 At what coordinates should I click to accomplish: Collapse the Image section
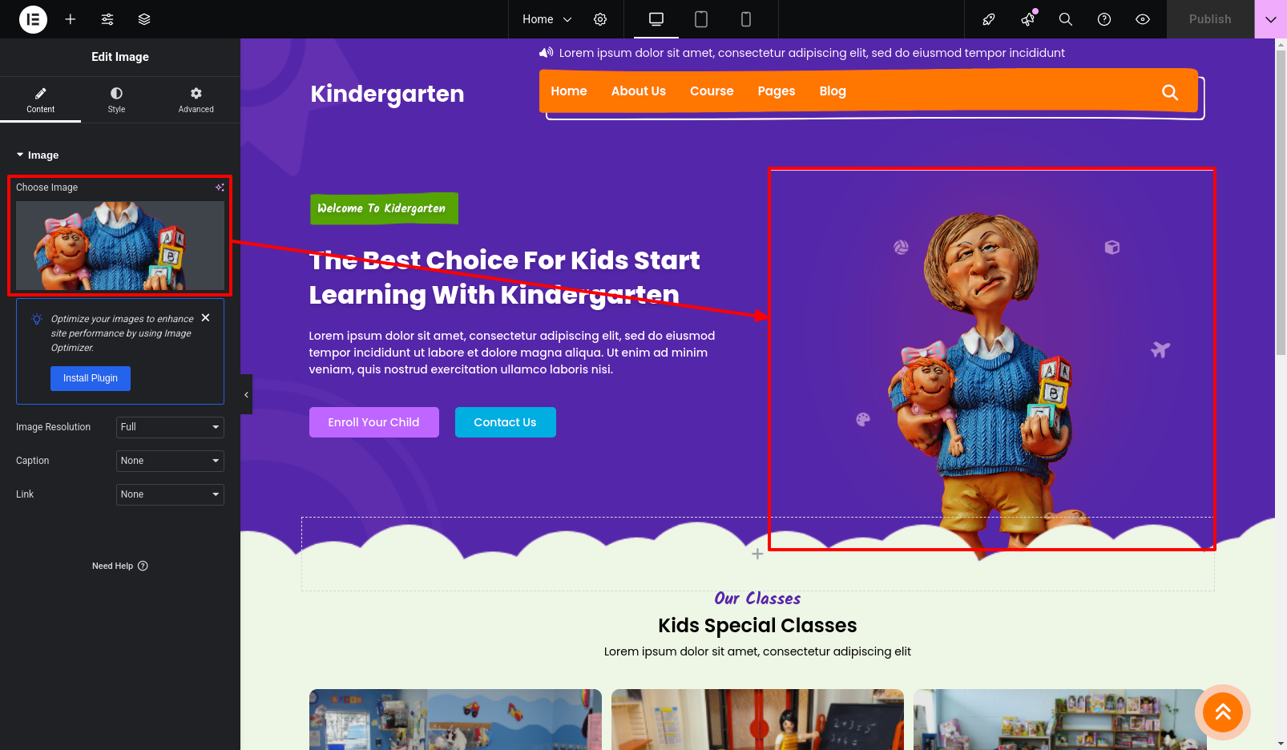(38, 155)
